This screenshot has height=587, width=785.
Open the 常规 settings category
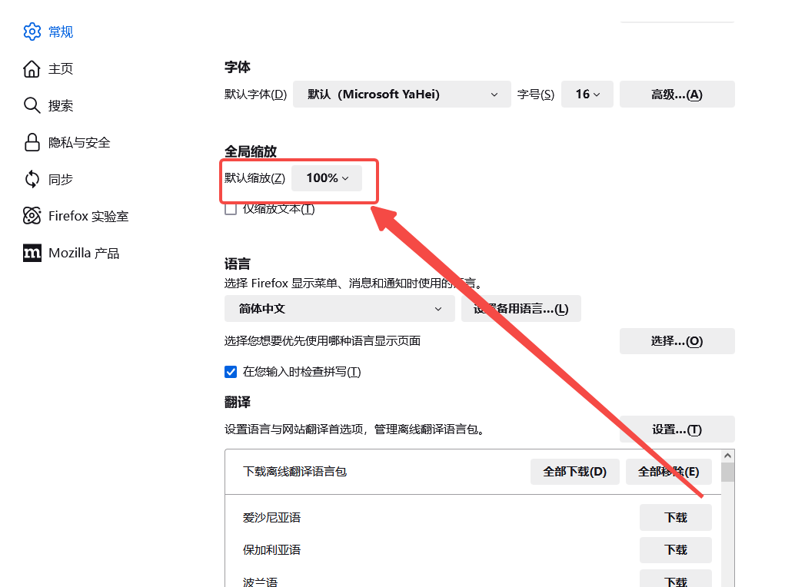coord(61,32)
